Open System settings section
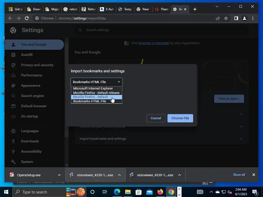This screenshot has width=263, height=197. [x=27, y=162]
